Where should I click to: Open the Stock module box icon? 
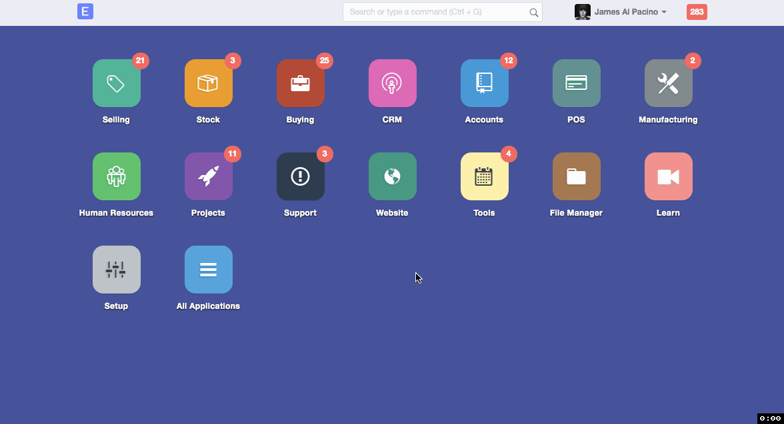click(x=209, y=83)
